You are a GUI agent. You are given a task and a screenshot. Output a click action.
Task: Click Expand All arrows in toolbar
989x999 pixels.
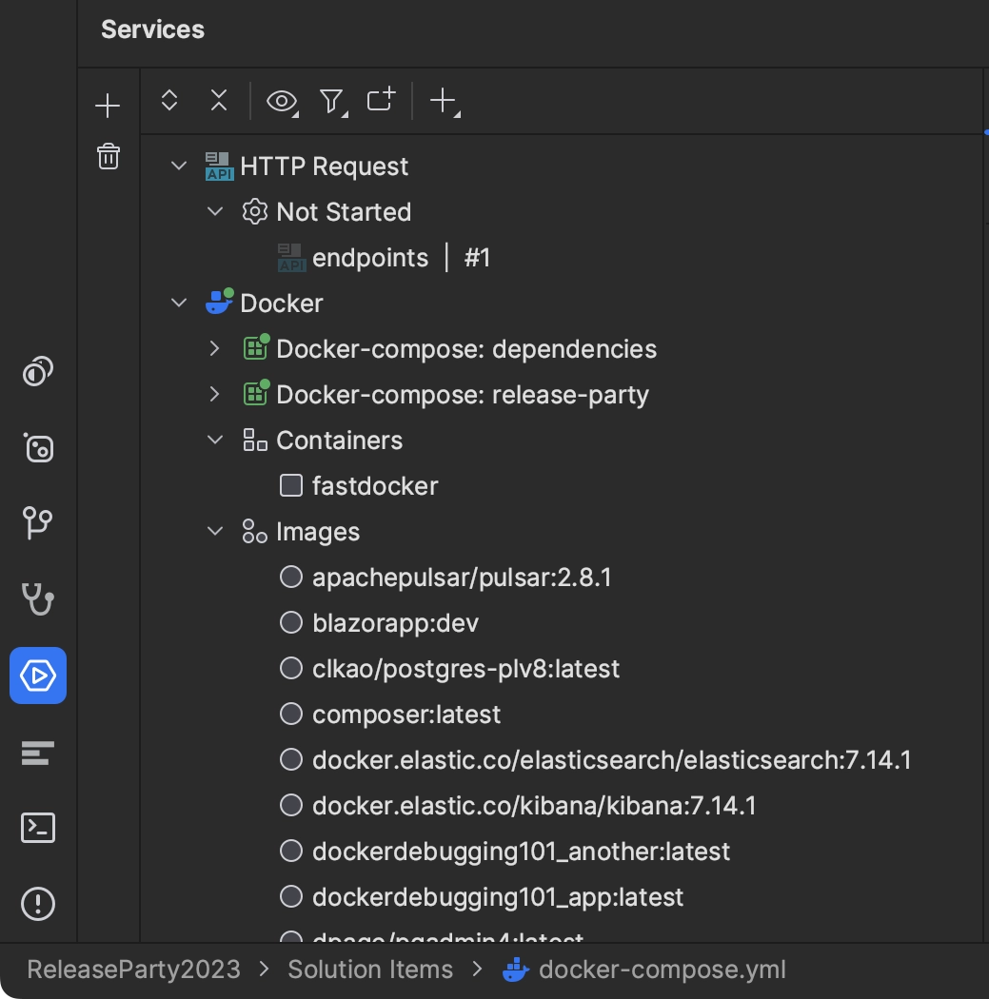[169, 100]
